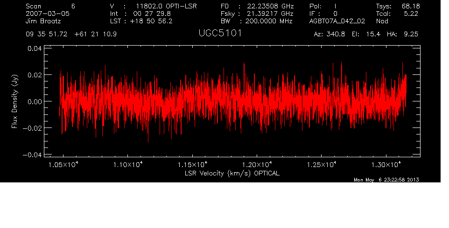
Task: Click the 1.20×10^4 x-axis tick label
Action: pyautogui.click(x=256, y=165)
